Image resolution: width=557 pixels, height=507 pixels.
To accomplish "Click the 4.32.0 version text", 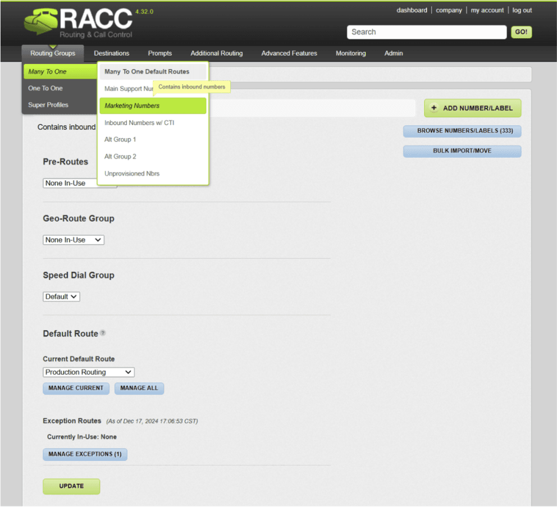I will tap(144, 12).
